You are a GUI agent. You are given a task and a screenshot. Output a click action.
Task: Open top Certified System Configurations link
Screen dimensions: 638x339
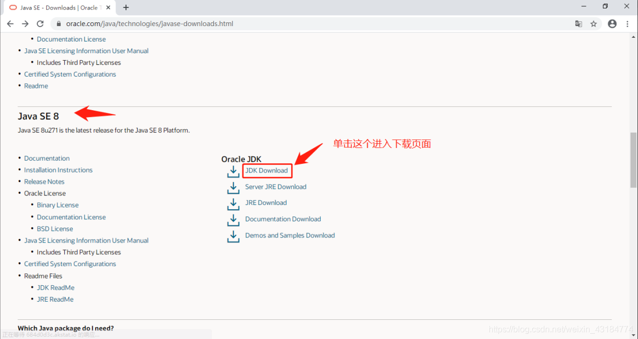pos(70,75)
